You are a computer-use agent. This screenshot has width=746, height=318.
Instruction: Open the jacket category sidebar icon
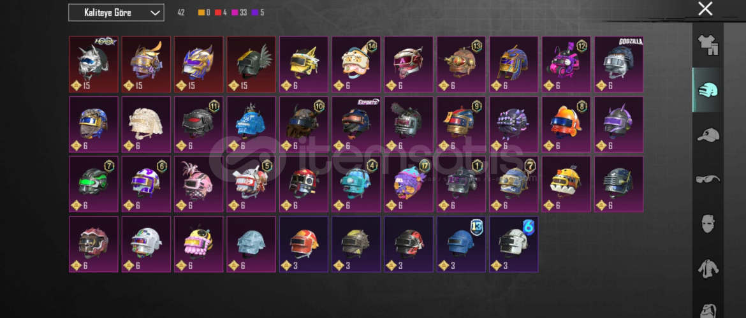point(708,268)
